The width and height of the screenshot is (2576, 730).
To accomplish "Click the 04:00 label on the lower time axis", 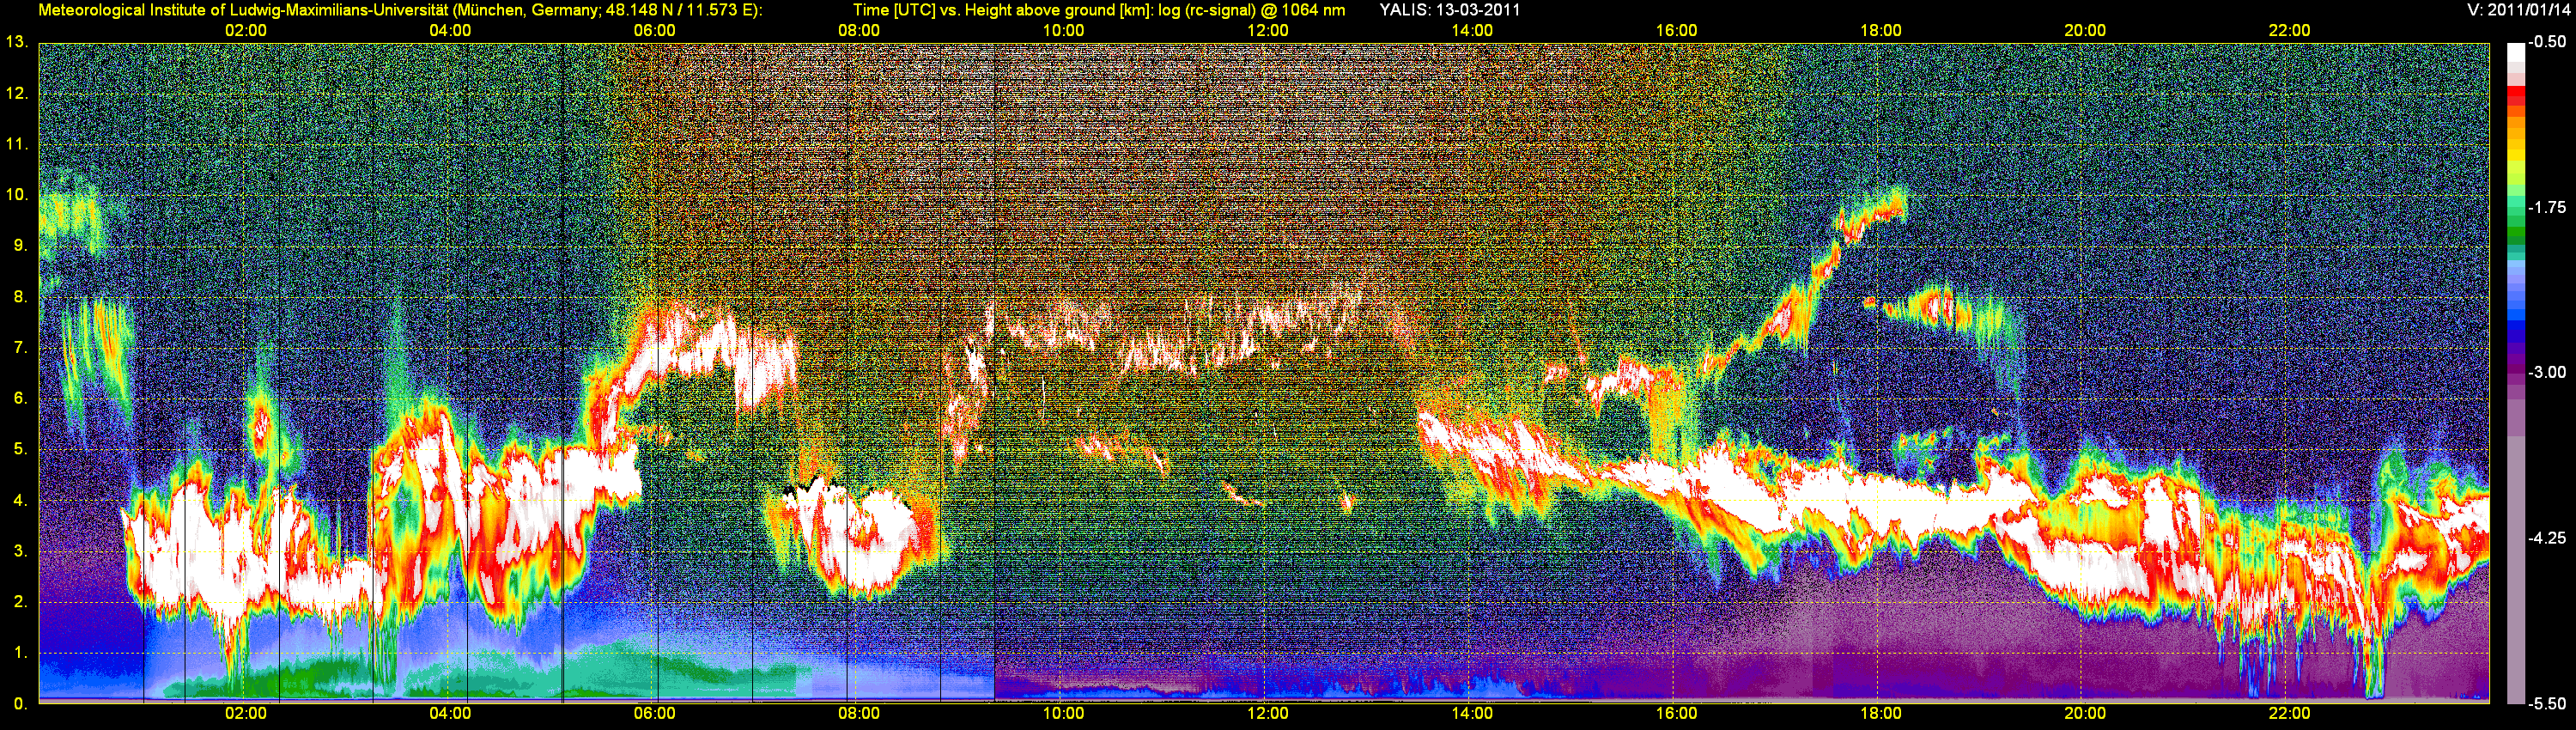I will click(450, 713).
